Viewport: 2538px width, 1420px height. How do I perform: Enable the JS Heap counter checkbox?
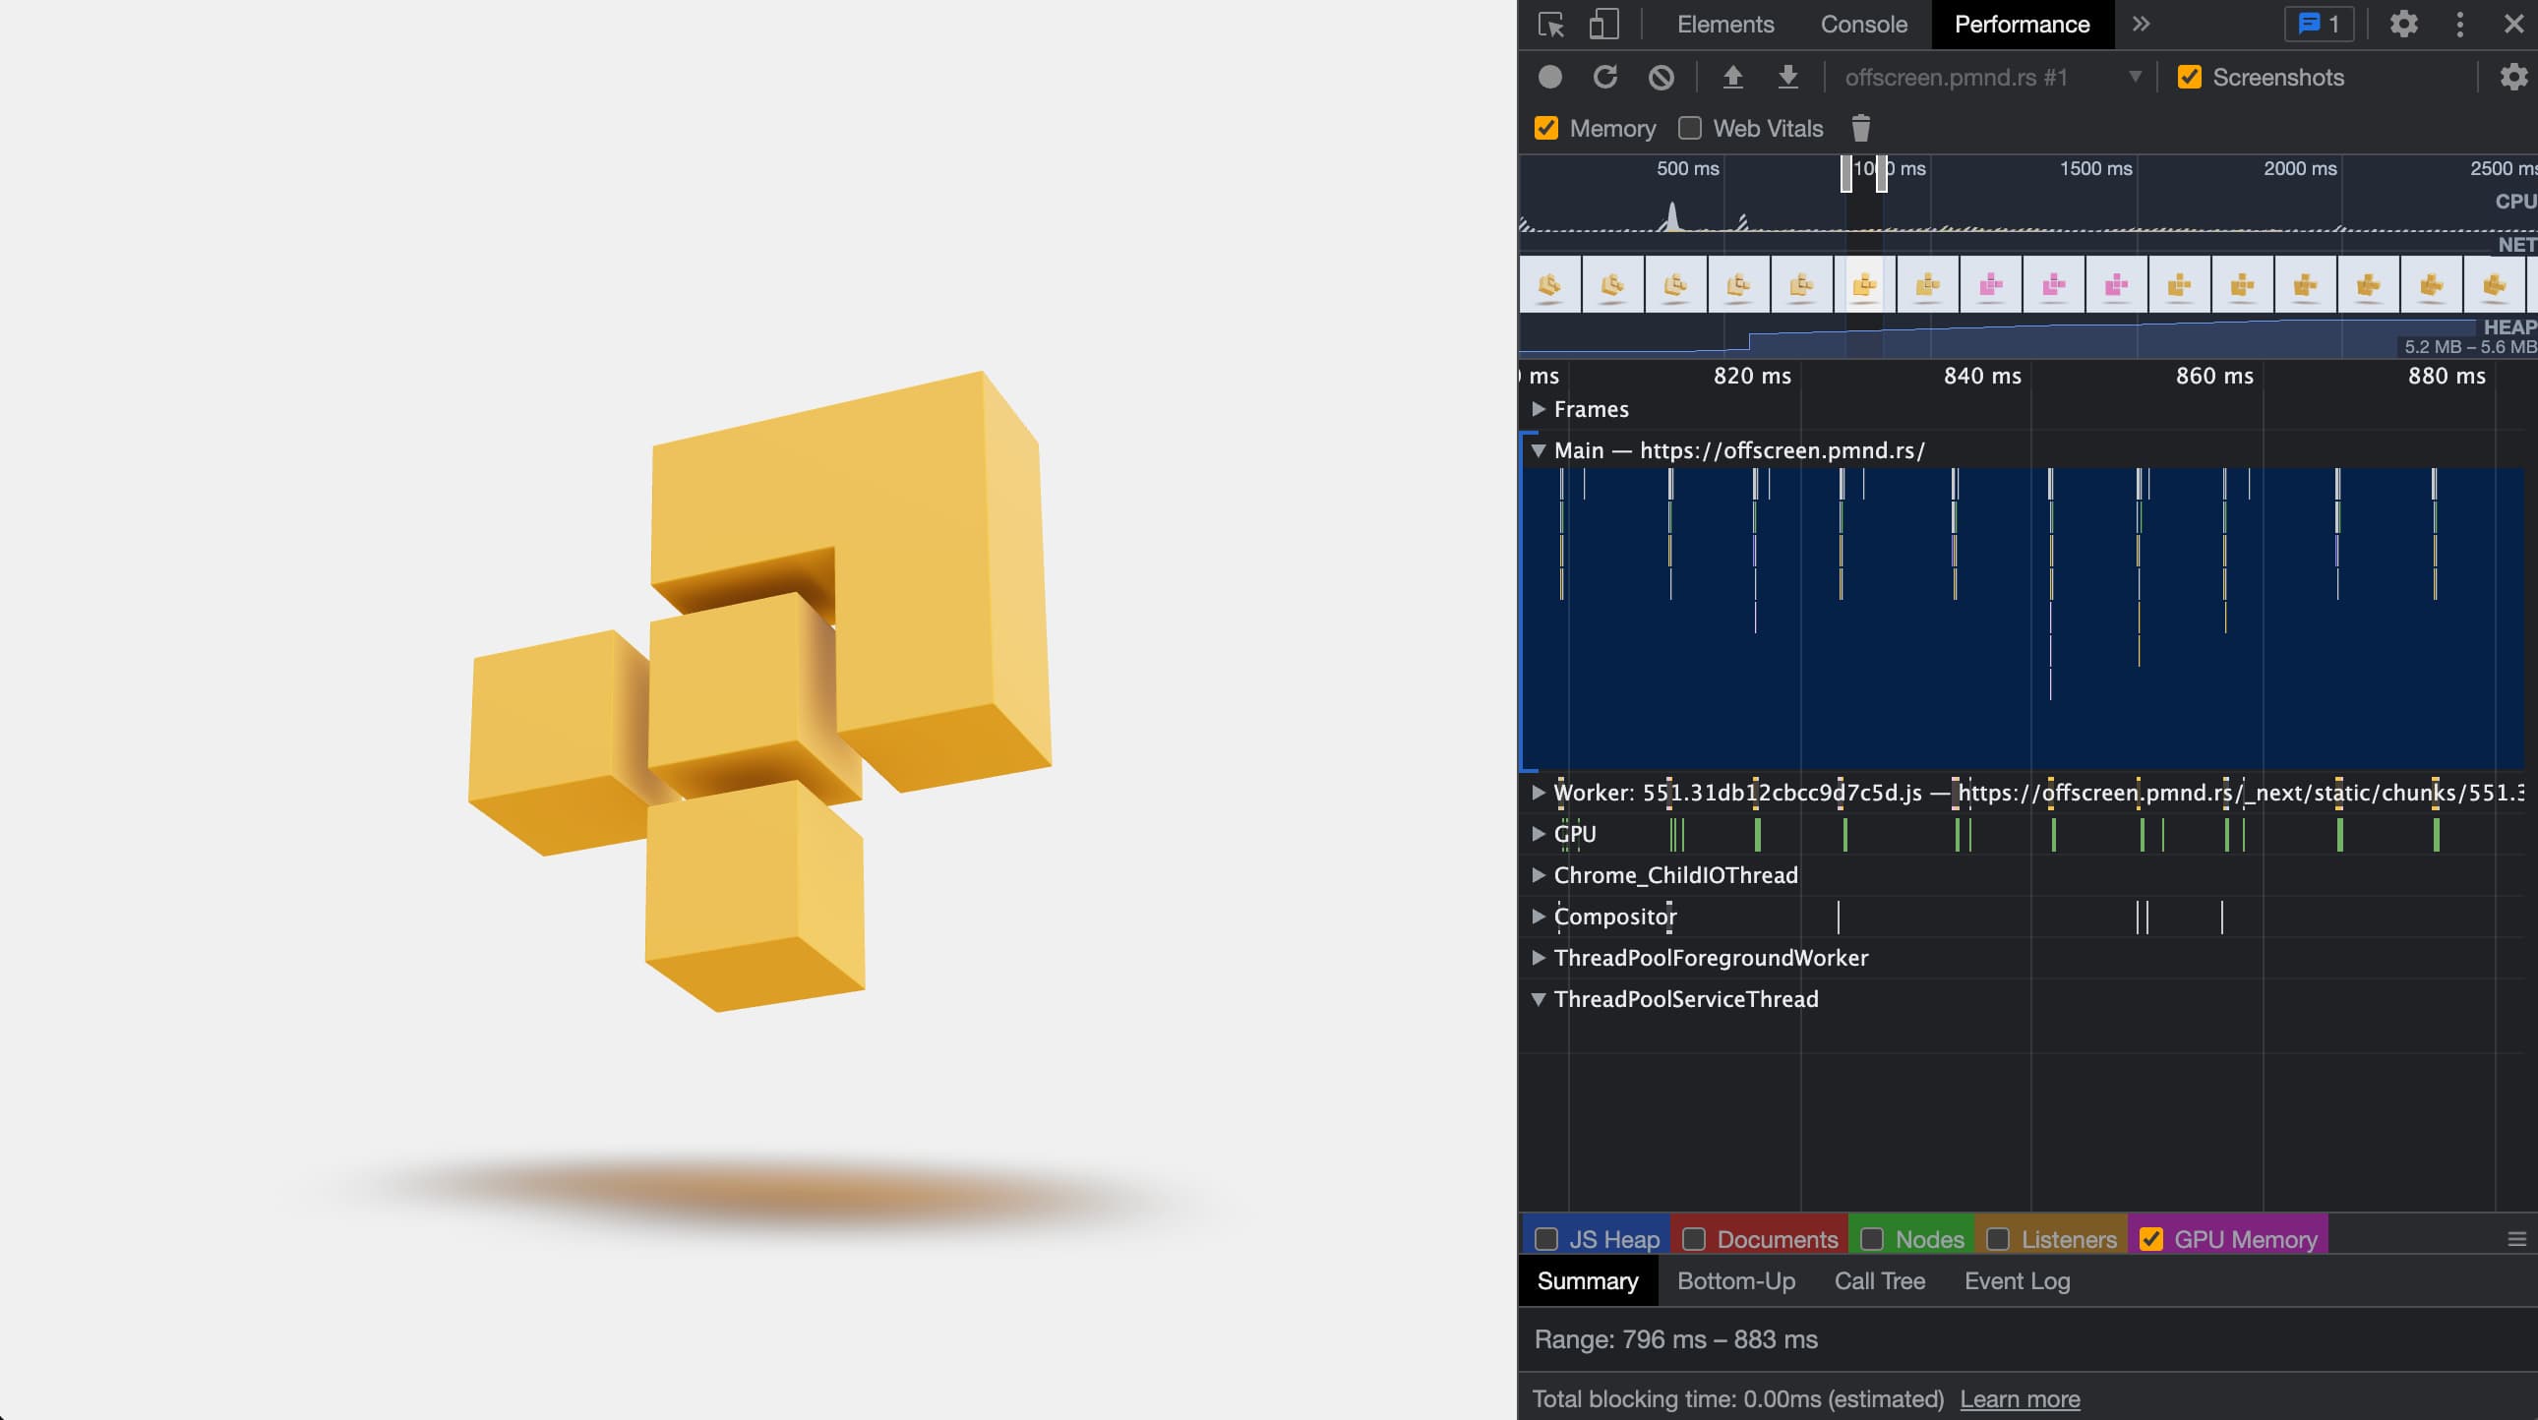[1546, 1239]
